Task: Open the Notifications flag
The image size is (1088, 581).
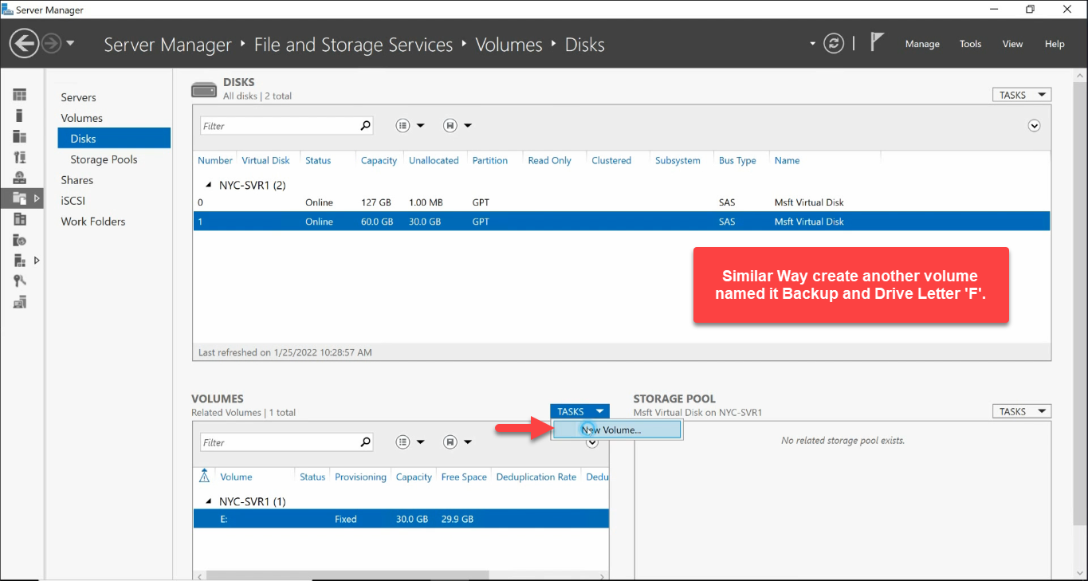Action: pos(877,42)
